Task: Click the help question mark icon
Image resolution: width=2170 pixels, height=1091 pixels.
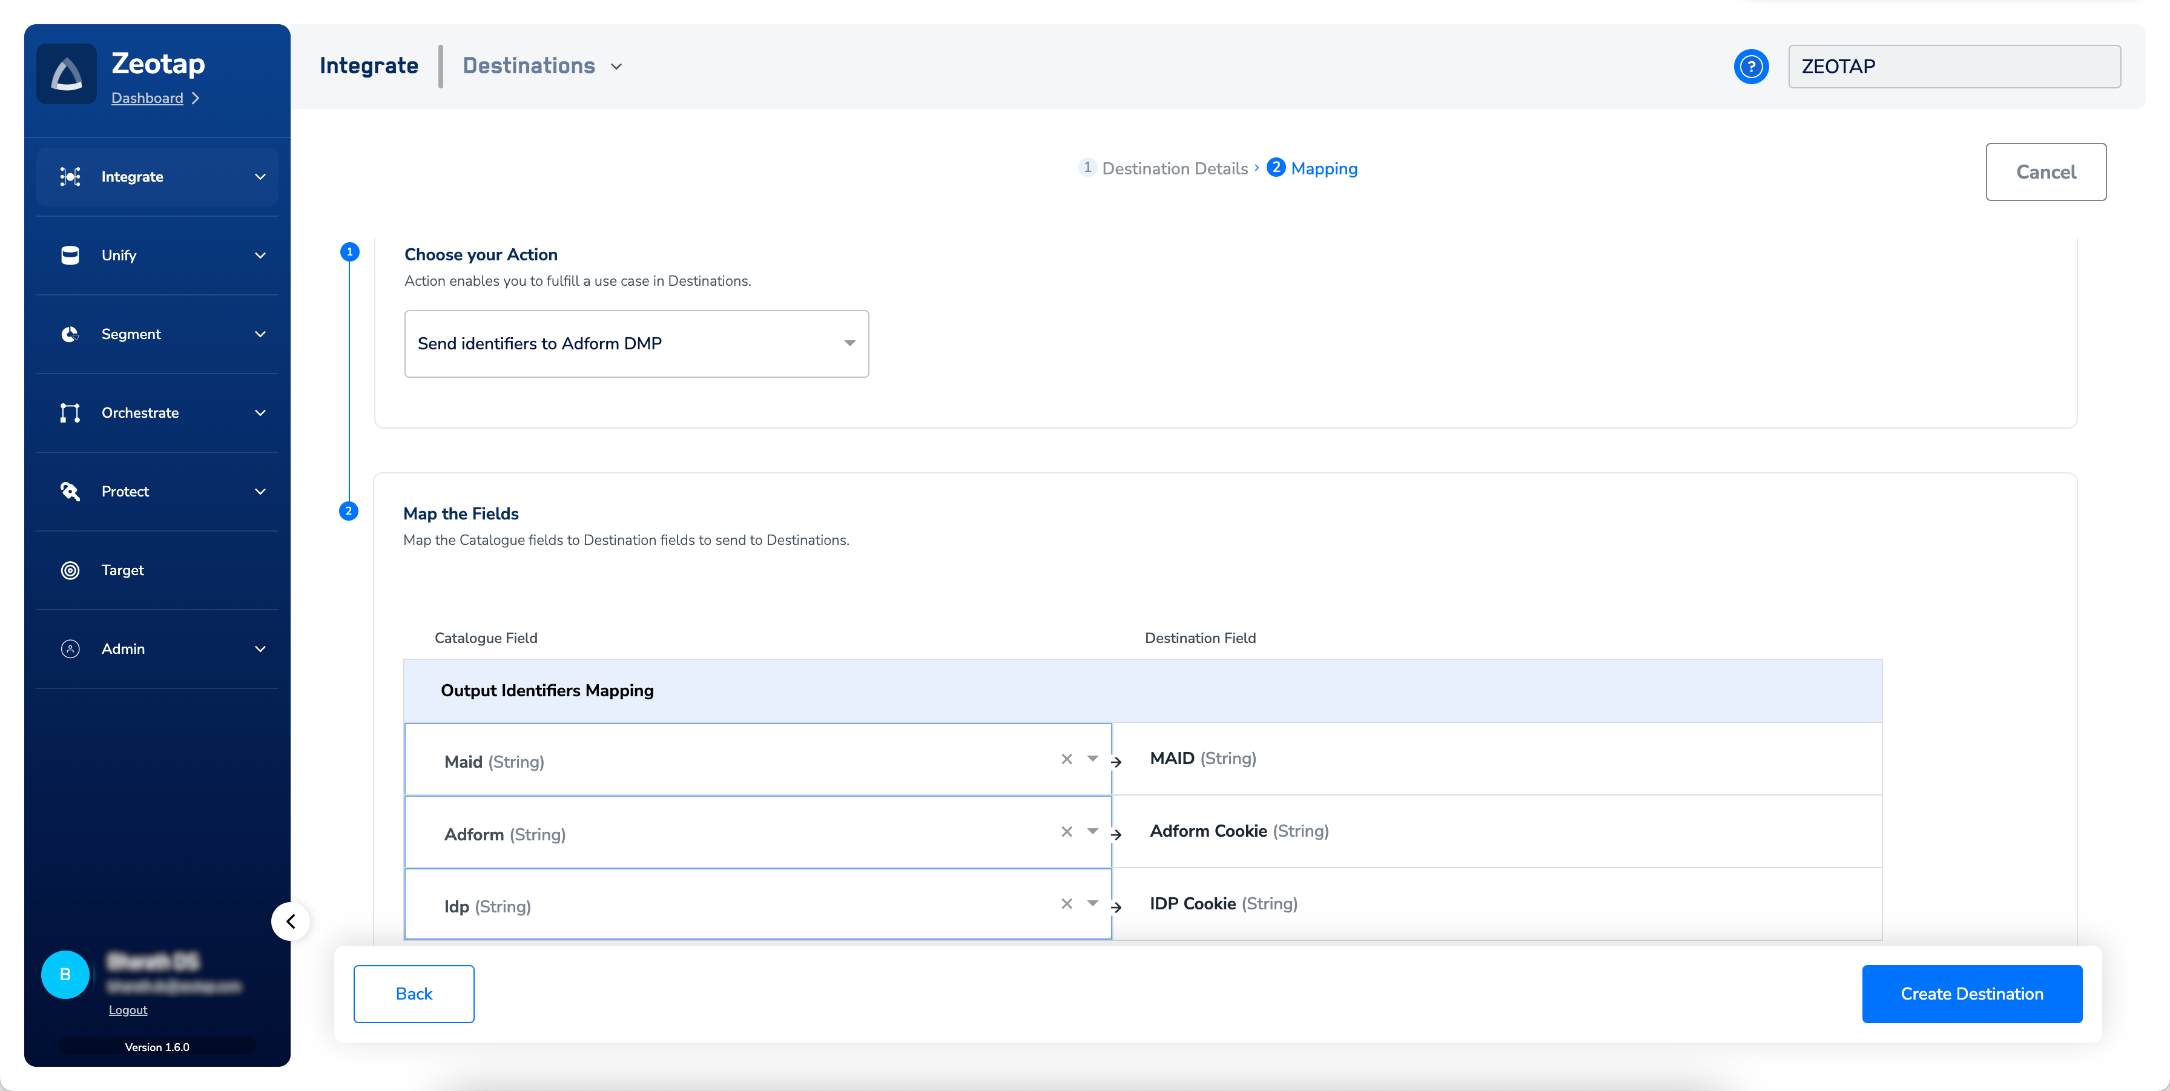Action: pyautogui.click(x=1750, y=67)
